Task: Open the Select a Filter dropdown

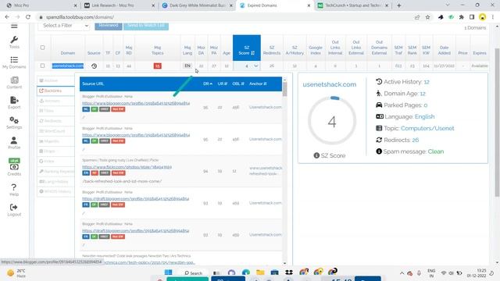Action: (x=64, y=26)
